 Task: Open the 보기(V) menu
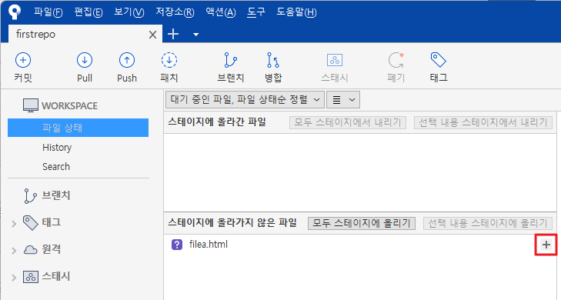point(129,12)
